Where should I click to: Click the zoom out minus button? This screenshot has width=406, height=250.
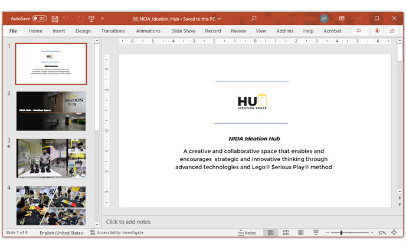[328, 233]
